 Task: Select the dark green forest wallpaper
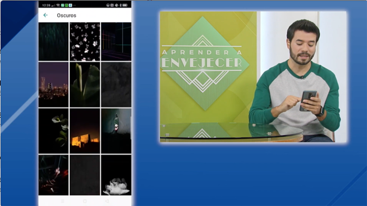(54, 41)
